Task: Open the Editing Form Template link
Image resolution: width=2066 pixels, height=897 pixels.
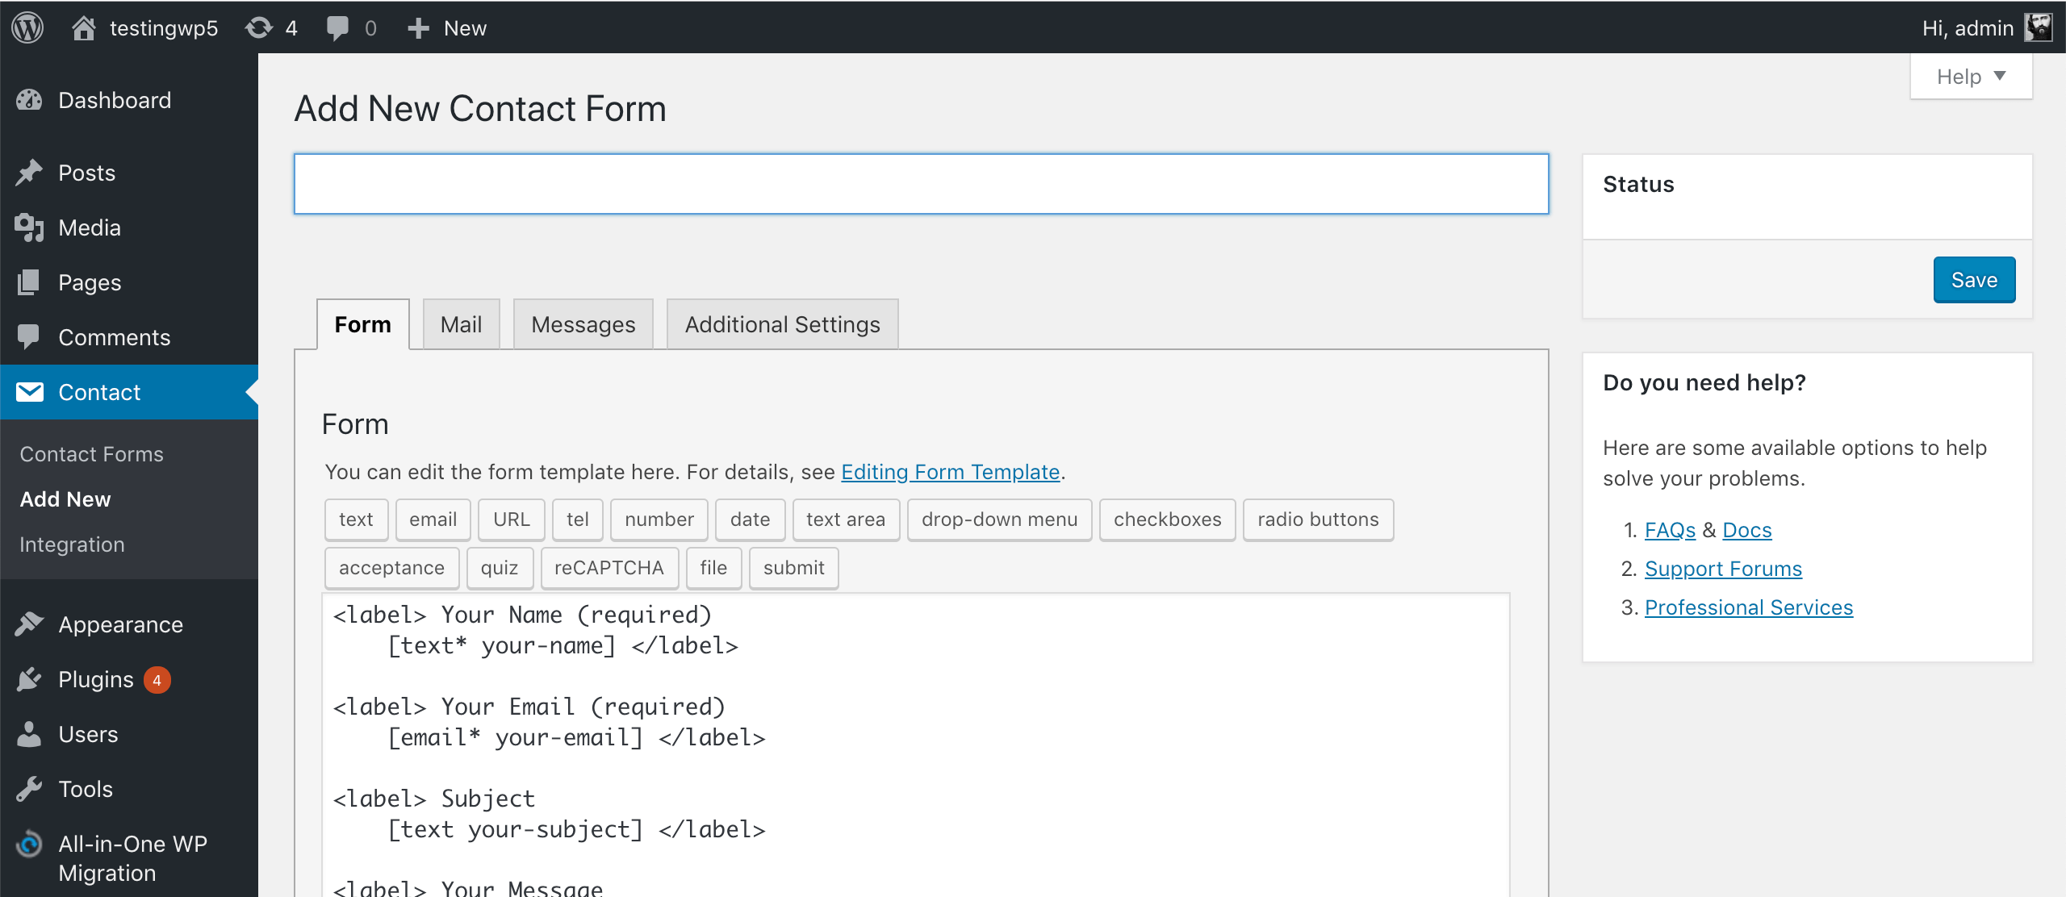Action: pos(950,472)
